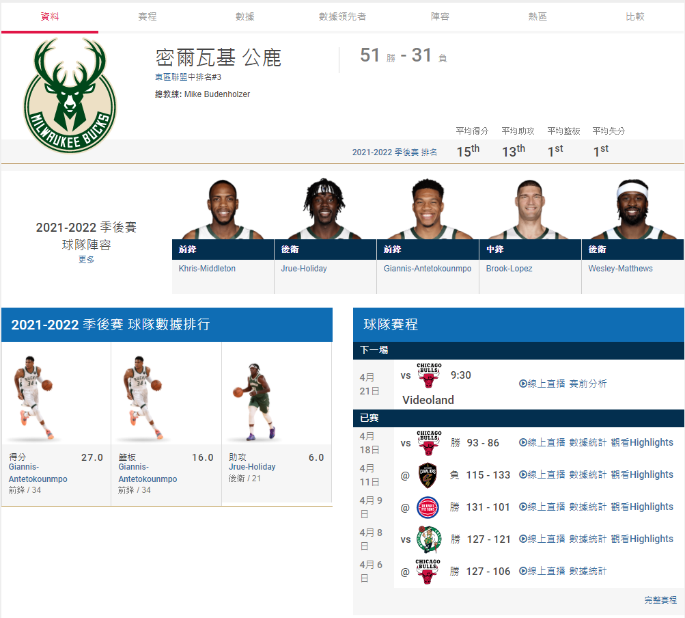Image resolution: width=685 pixels, height=618 pixels.
Task: Open Wesley-Matthews headshot photo
Action: 632,209
